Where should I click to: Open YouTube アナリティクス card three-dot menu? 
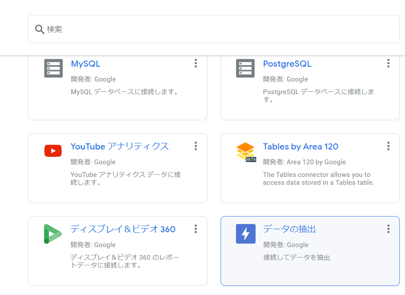click(196, 146)
